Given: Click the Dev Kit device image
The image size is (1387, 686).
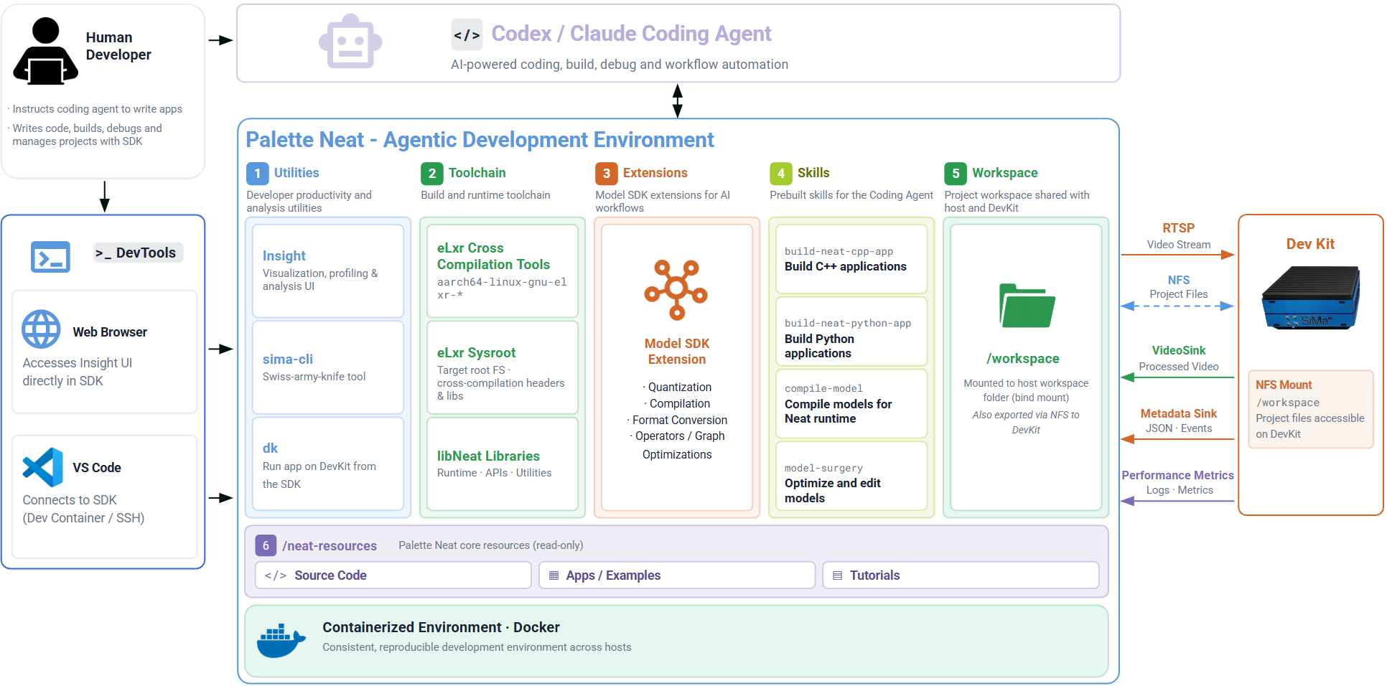Looking at the screenshot, I should (x=1311, y=297).
